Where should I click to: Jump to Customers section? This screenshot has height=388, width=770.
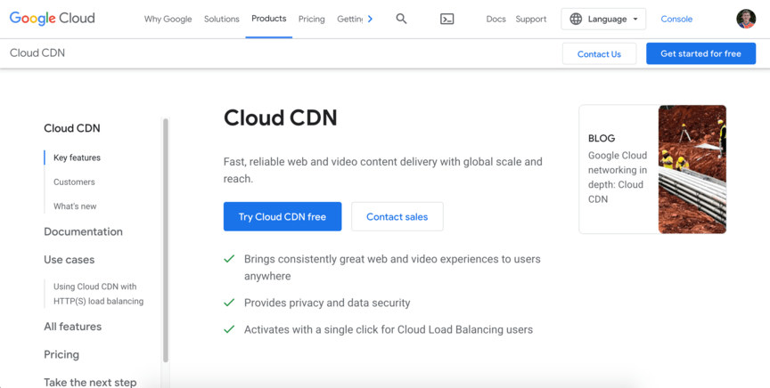pos(74,182)
